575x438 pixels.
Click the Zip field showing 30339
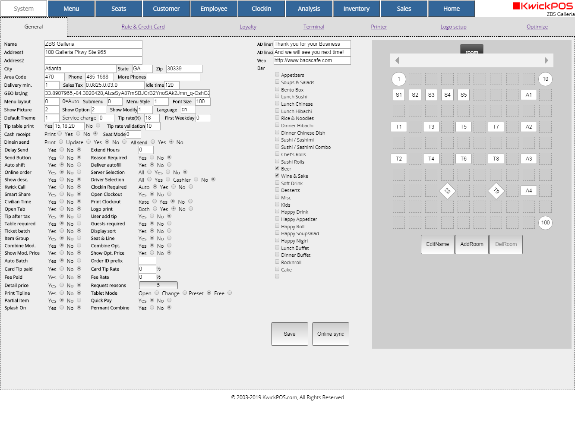[184, 69]
